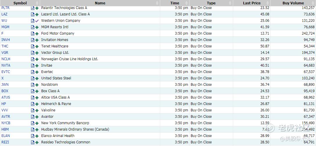Open the HBM symbol link
Screen dimensions: 316x146
[x=5, y=129]
